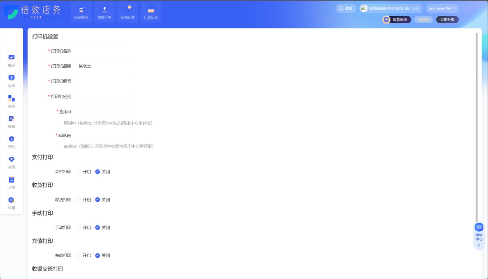This screenshot has height=279, width=488.
Task: Click the 应用id hint text about 易联云
Action: pos(108,123)
